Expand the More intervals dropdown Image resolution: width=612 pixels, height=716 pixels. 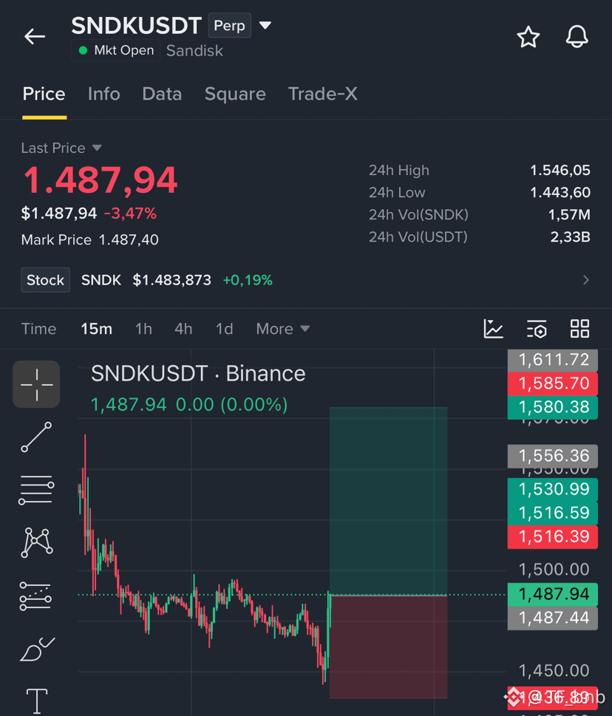(282, 329)
